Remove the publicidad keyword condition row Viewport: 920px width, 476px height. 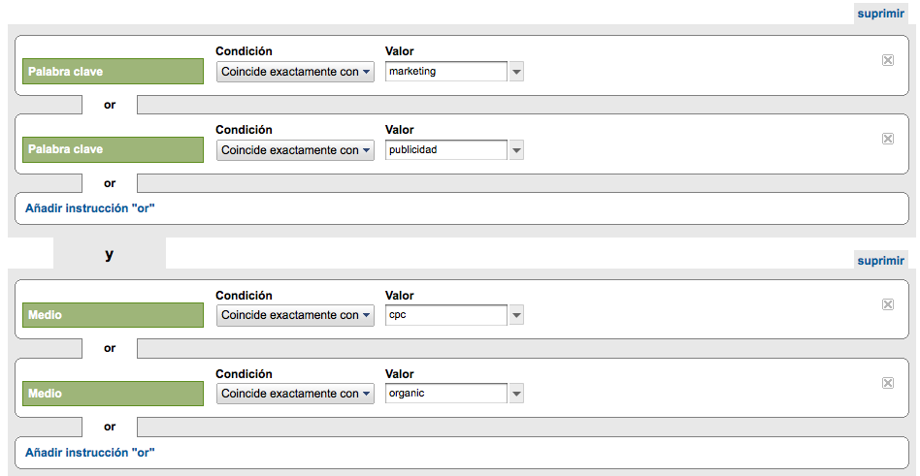(x=888, y=139)
